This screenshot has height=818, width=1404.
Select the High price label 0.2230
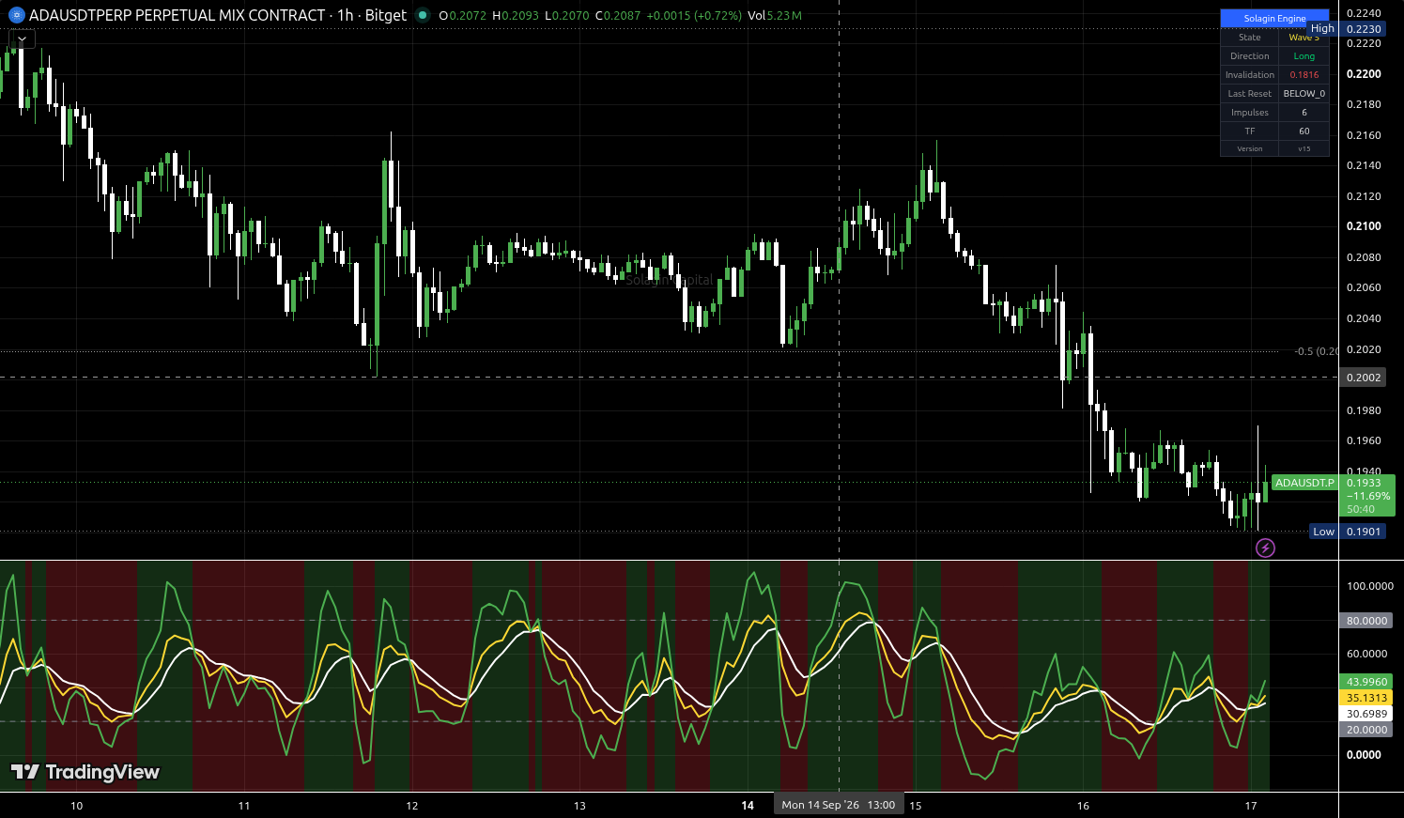[x=1348, y=29]
